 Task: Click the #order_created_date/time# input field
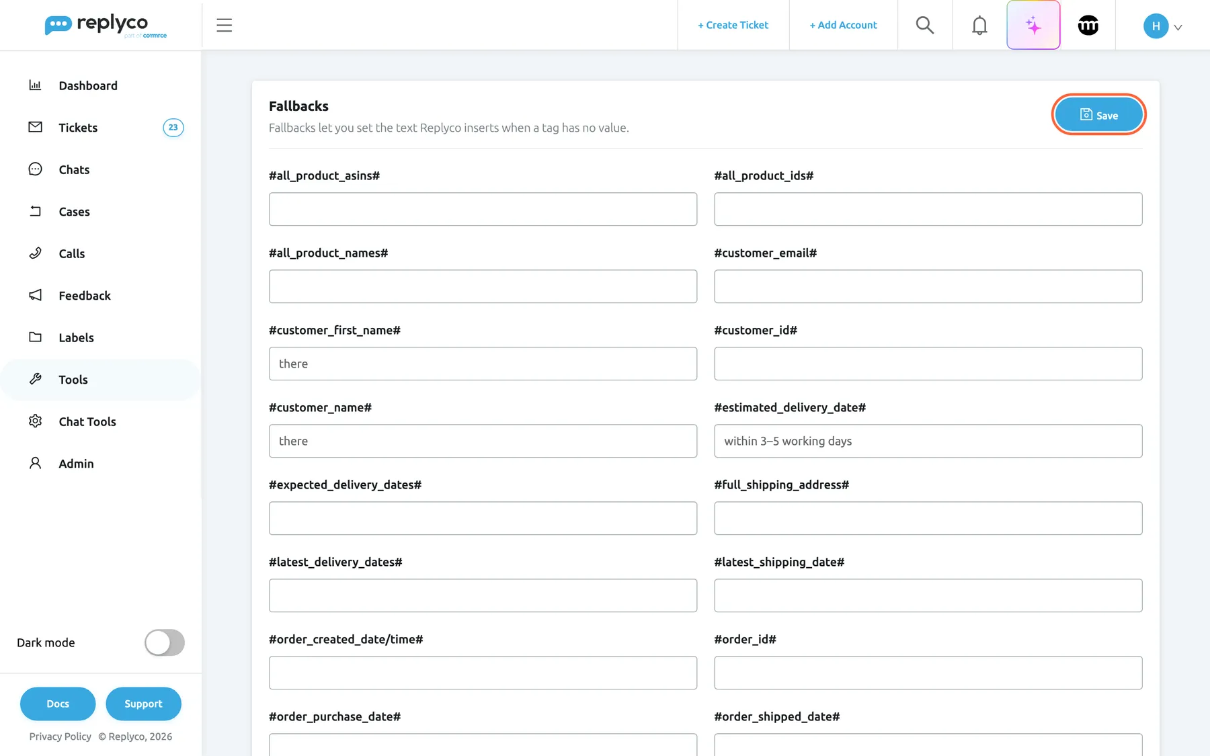click(x=483, y=673)
